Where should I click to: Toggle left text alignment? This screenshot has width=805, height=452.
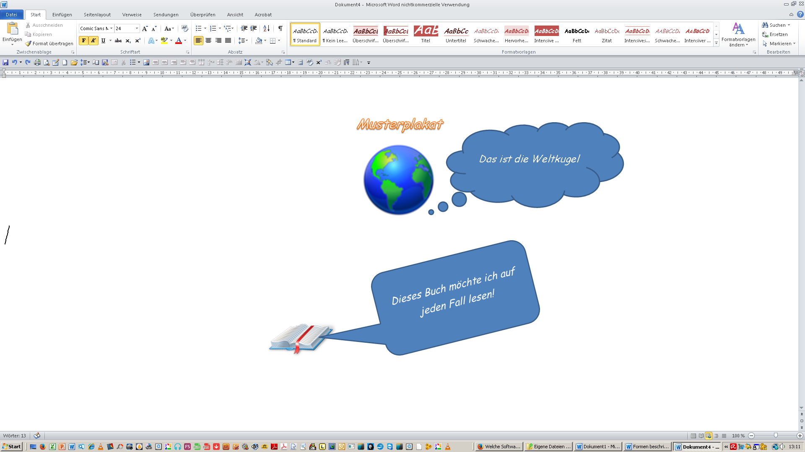(198, 41)
